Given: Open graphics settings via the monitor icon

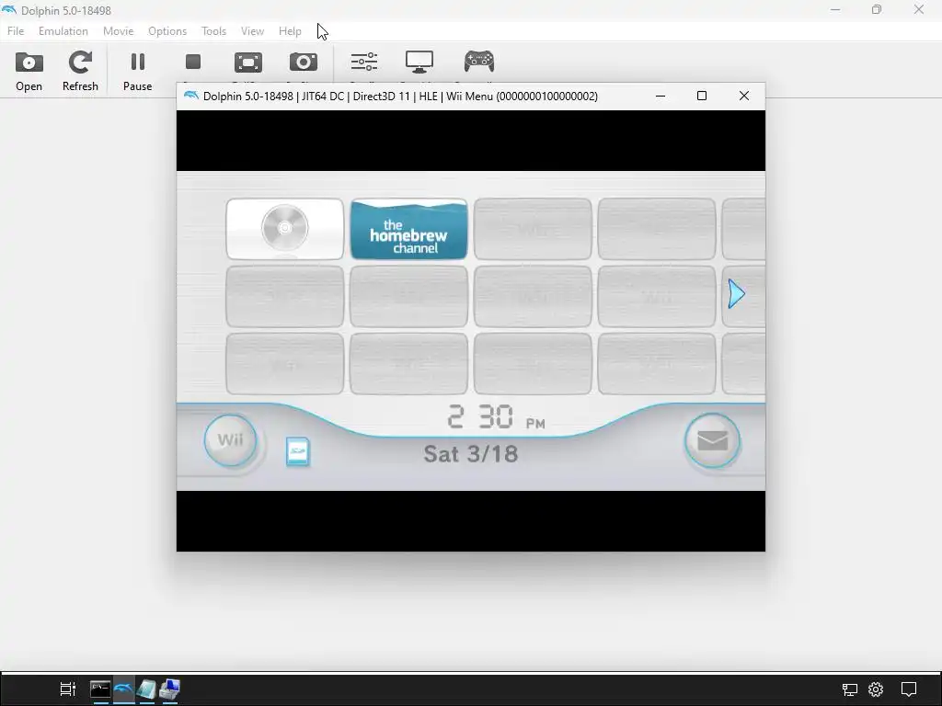Looking at the screenshot, I should (x=419, y=62).
